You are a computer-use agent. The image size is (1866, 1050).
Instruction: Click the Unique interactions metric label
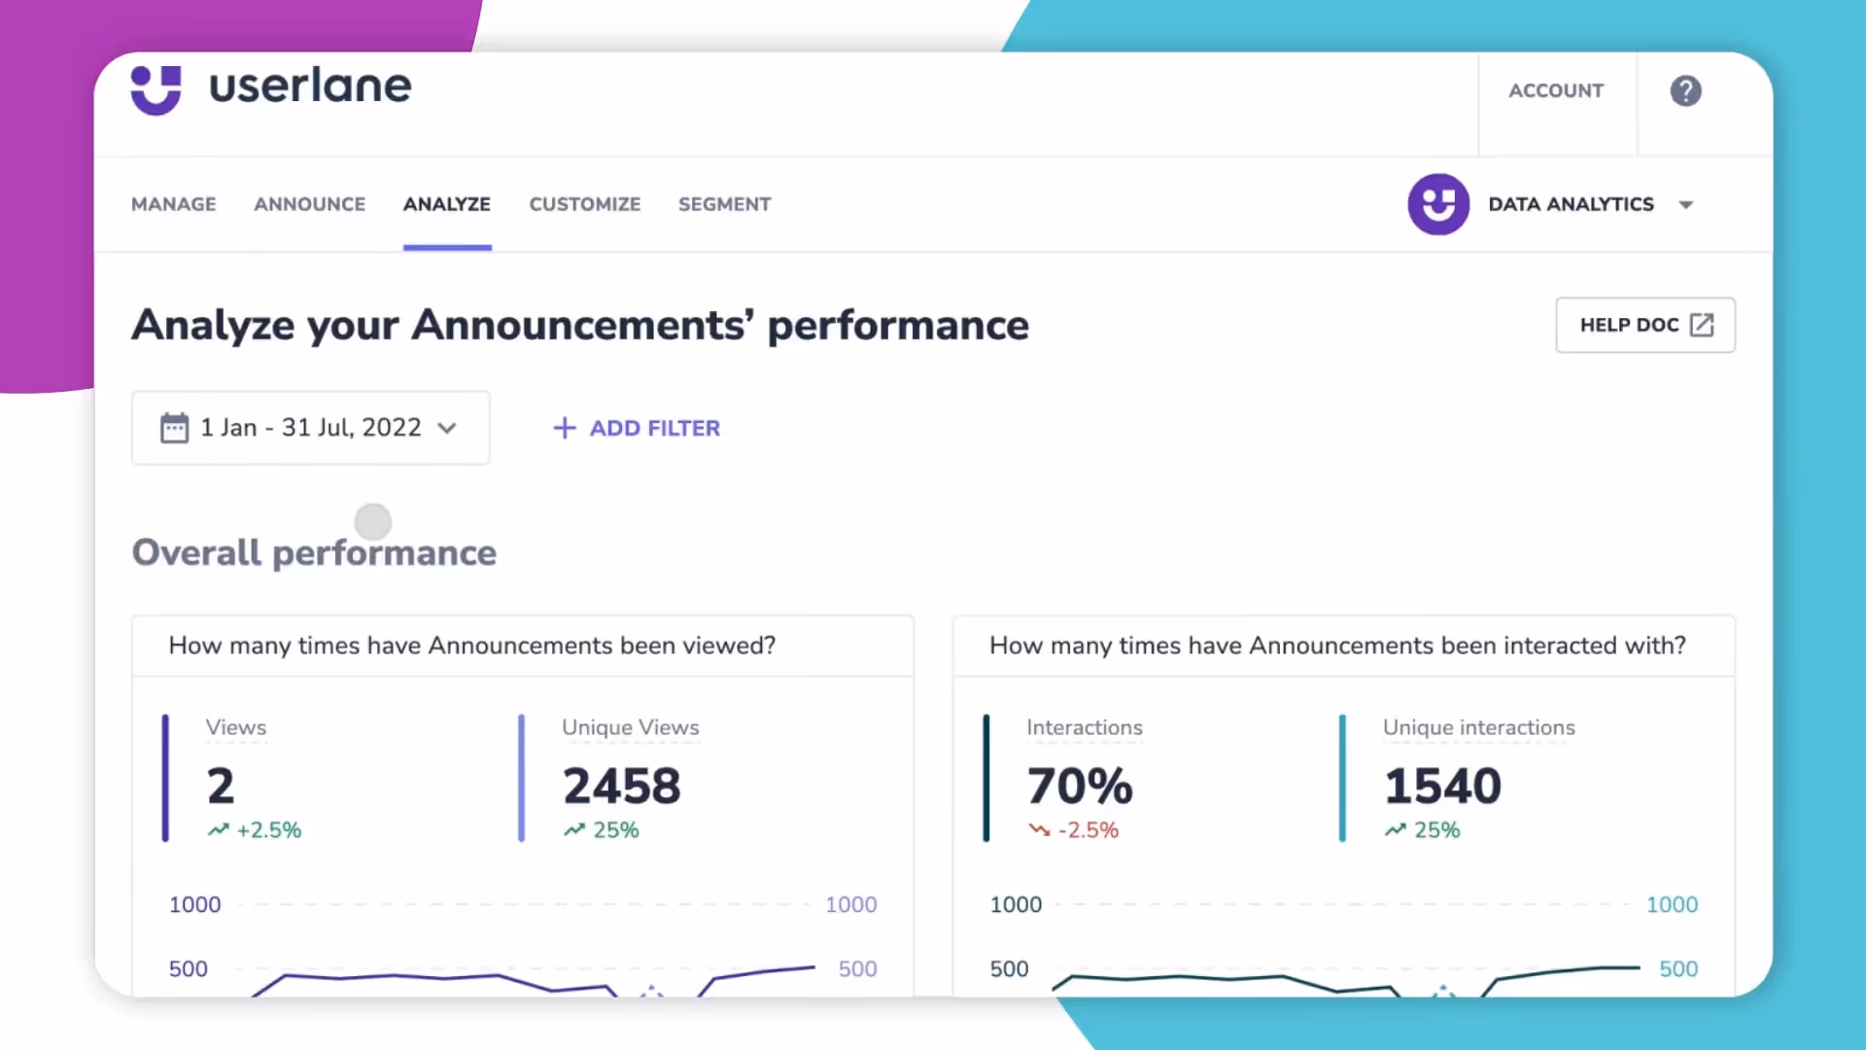(x=1479, y=727)
